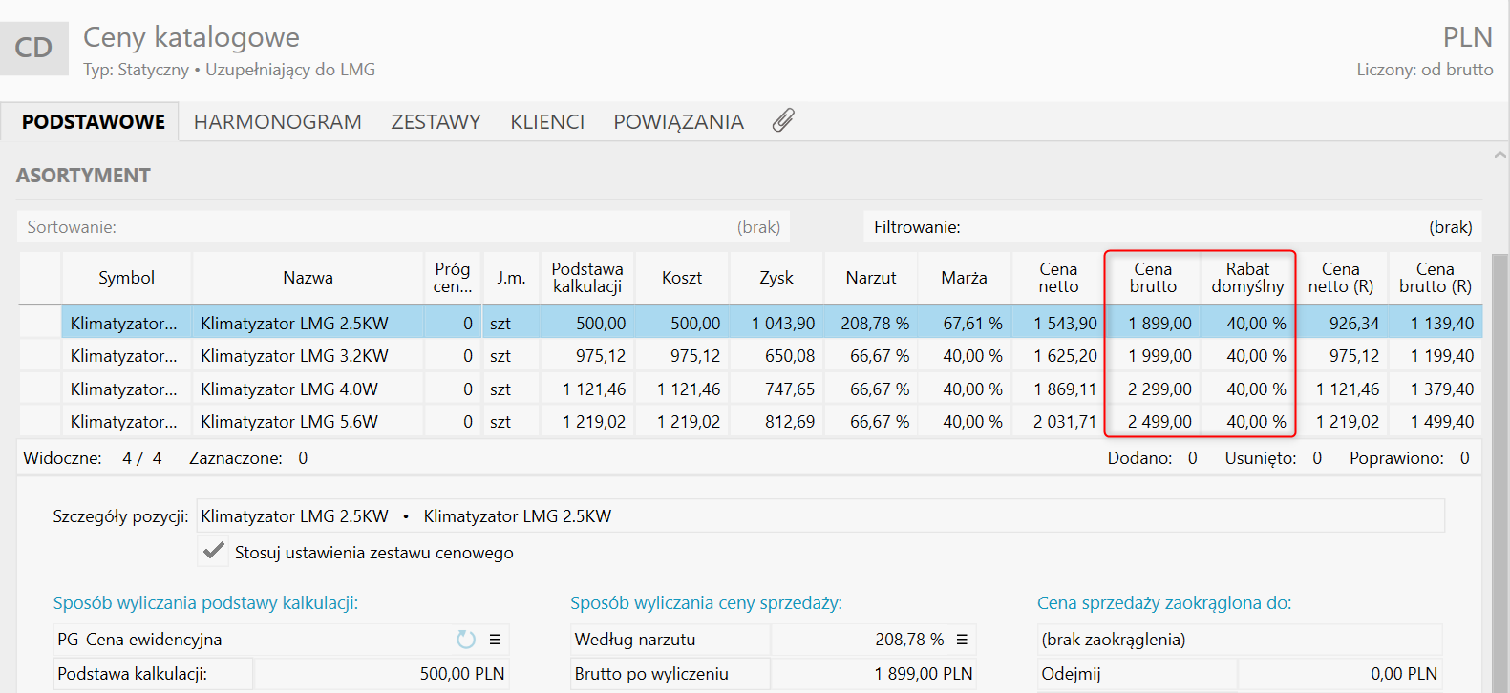The image size is (1510, 693).
Task: Click Cena brutto cell 1 999,00
Action: pos(1153,356)
